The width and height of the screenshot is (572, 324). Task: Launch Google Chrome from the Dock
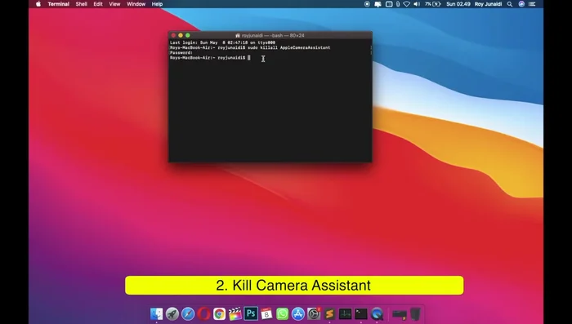click(x=219, y=313)
